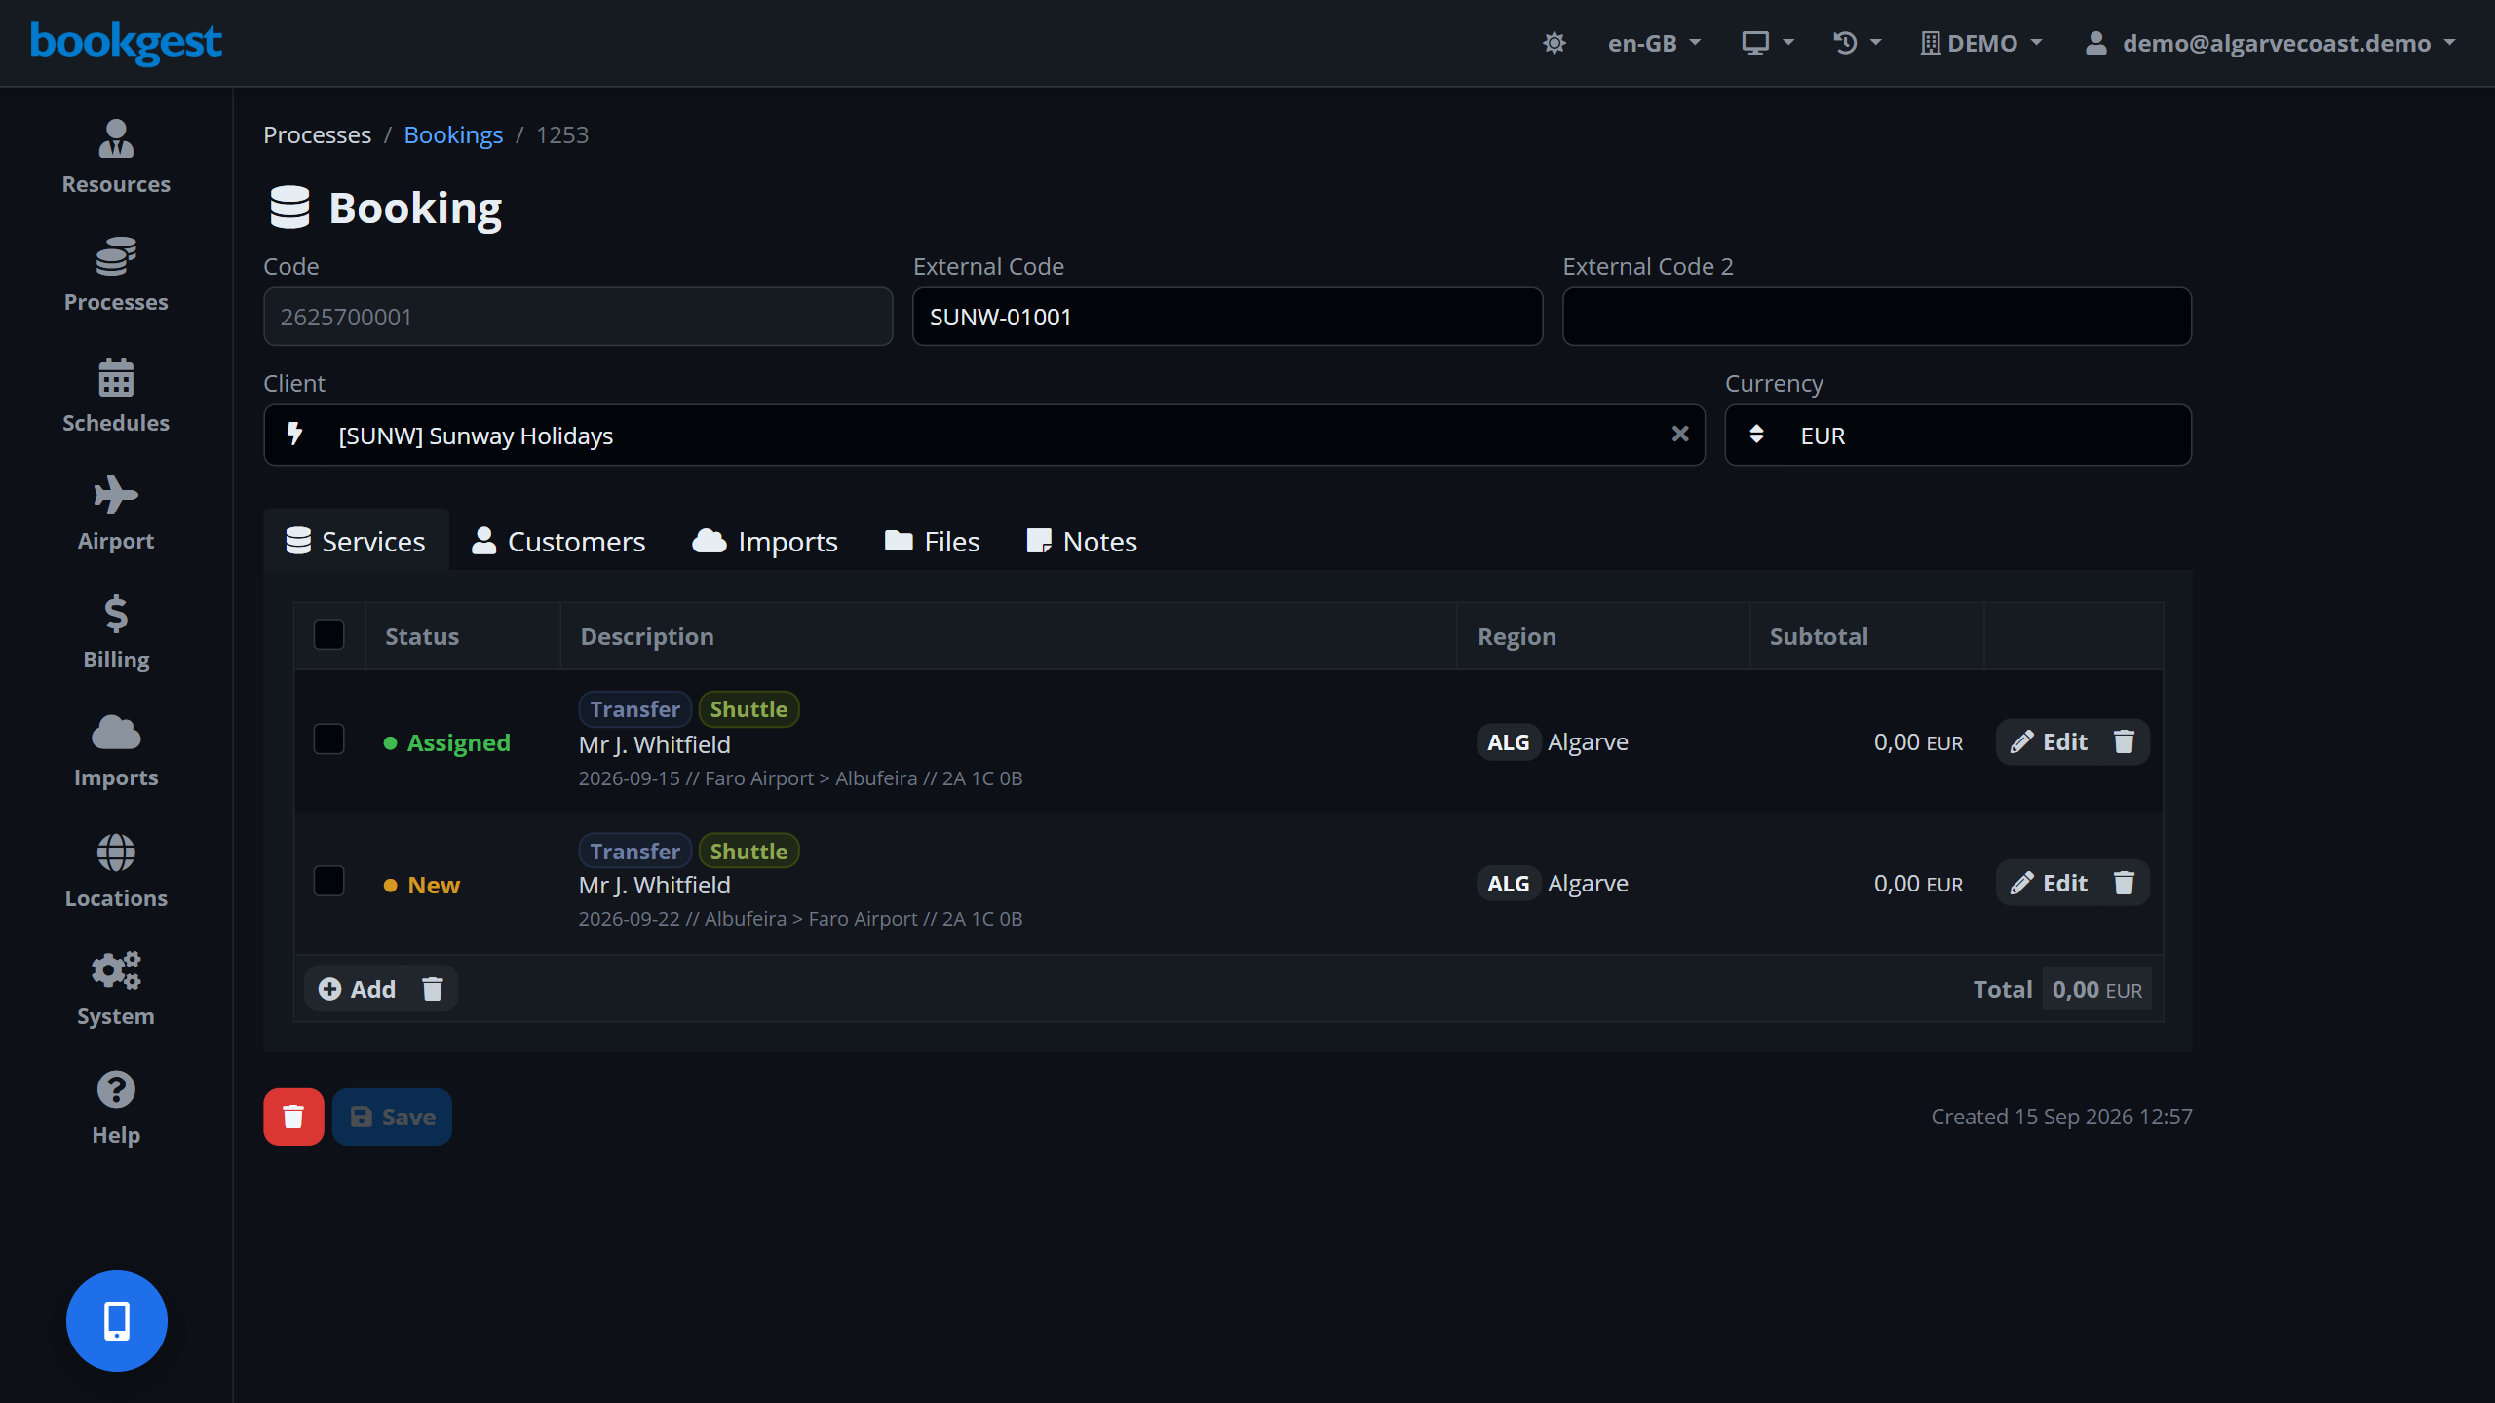Clear the Sunway Holidays client selection

coord(1680,435)
